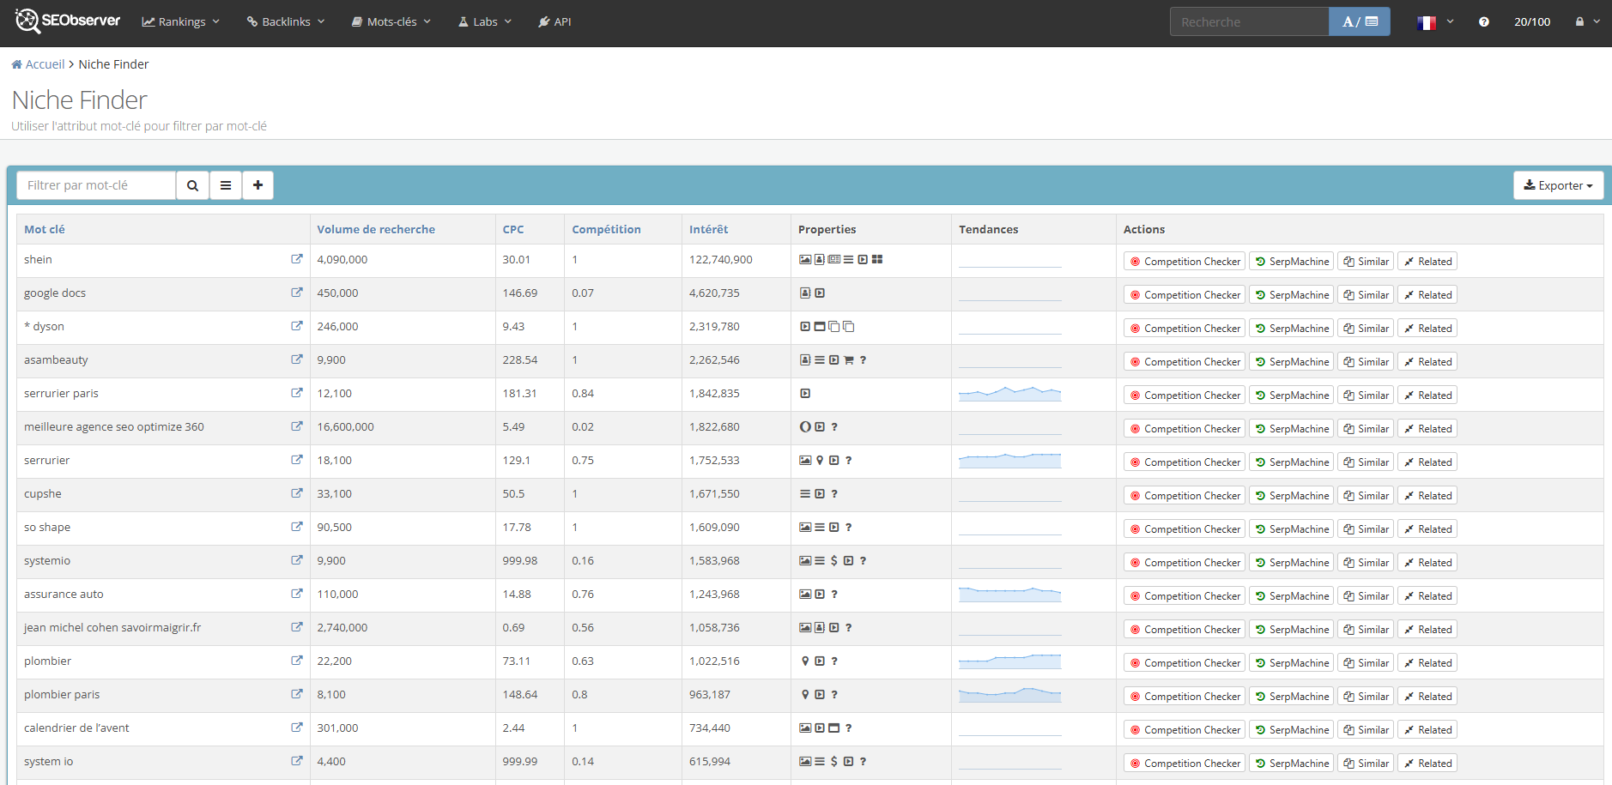Run Competition Checker for shein
Screen dimensions: 1612x785
pyautogui.click(x=1184, y=262)
